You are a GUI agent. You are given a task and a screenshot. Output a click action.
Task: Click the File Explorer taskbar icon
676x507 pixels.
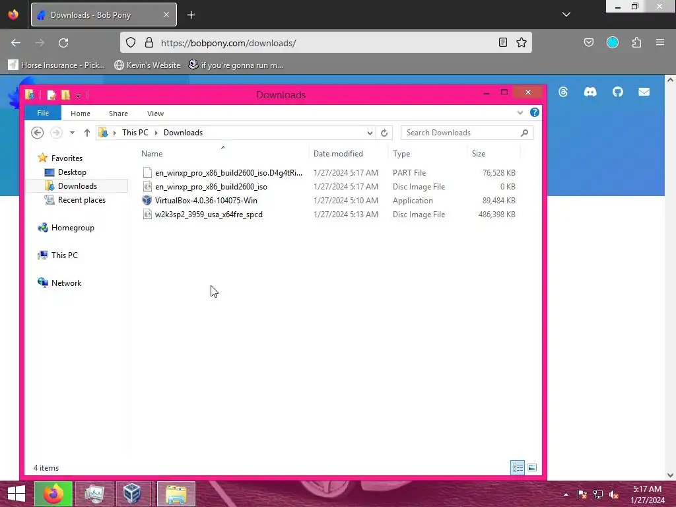point(176,494)
